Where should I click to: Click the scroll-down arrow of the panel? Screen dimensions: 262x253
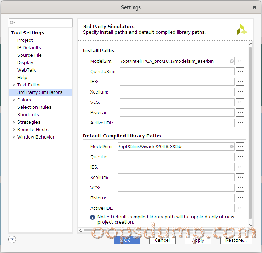pos(250,225)
